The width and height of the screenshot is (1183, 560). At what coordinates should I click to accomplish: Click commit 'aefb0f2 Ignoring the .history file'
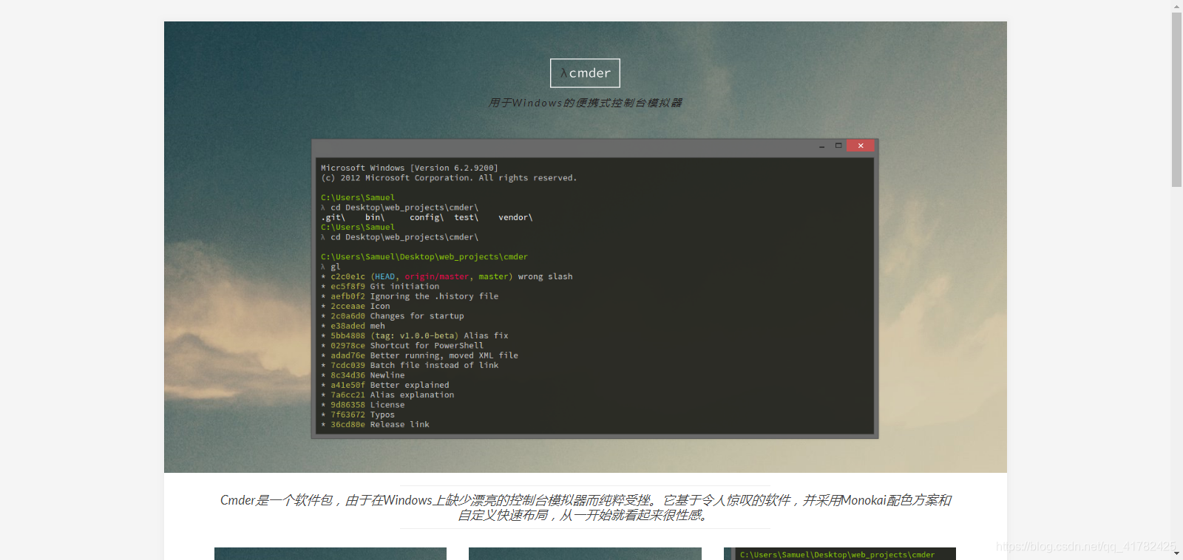tap(410, 296)
